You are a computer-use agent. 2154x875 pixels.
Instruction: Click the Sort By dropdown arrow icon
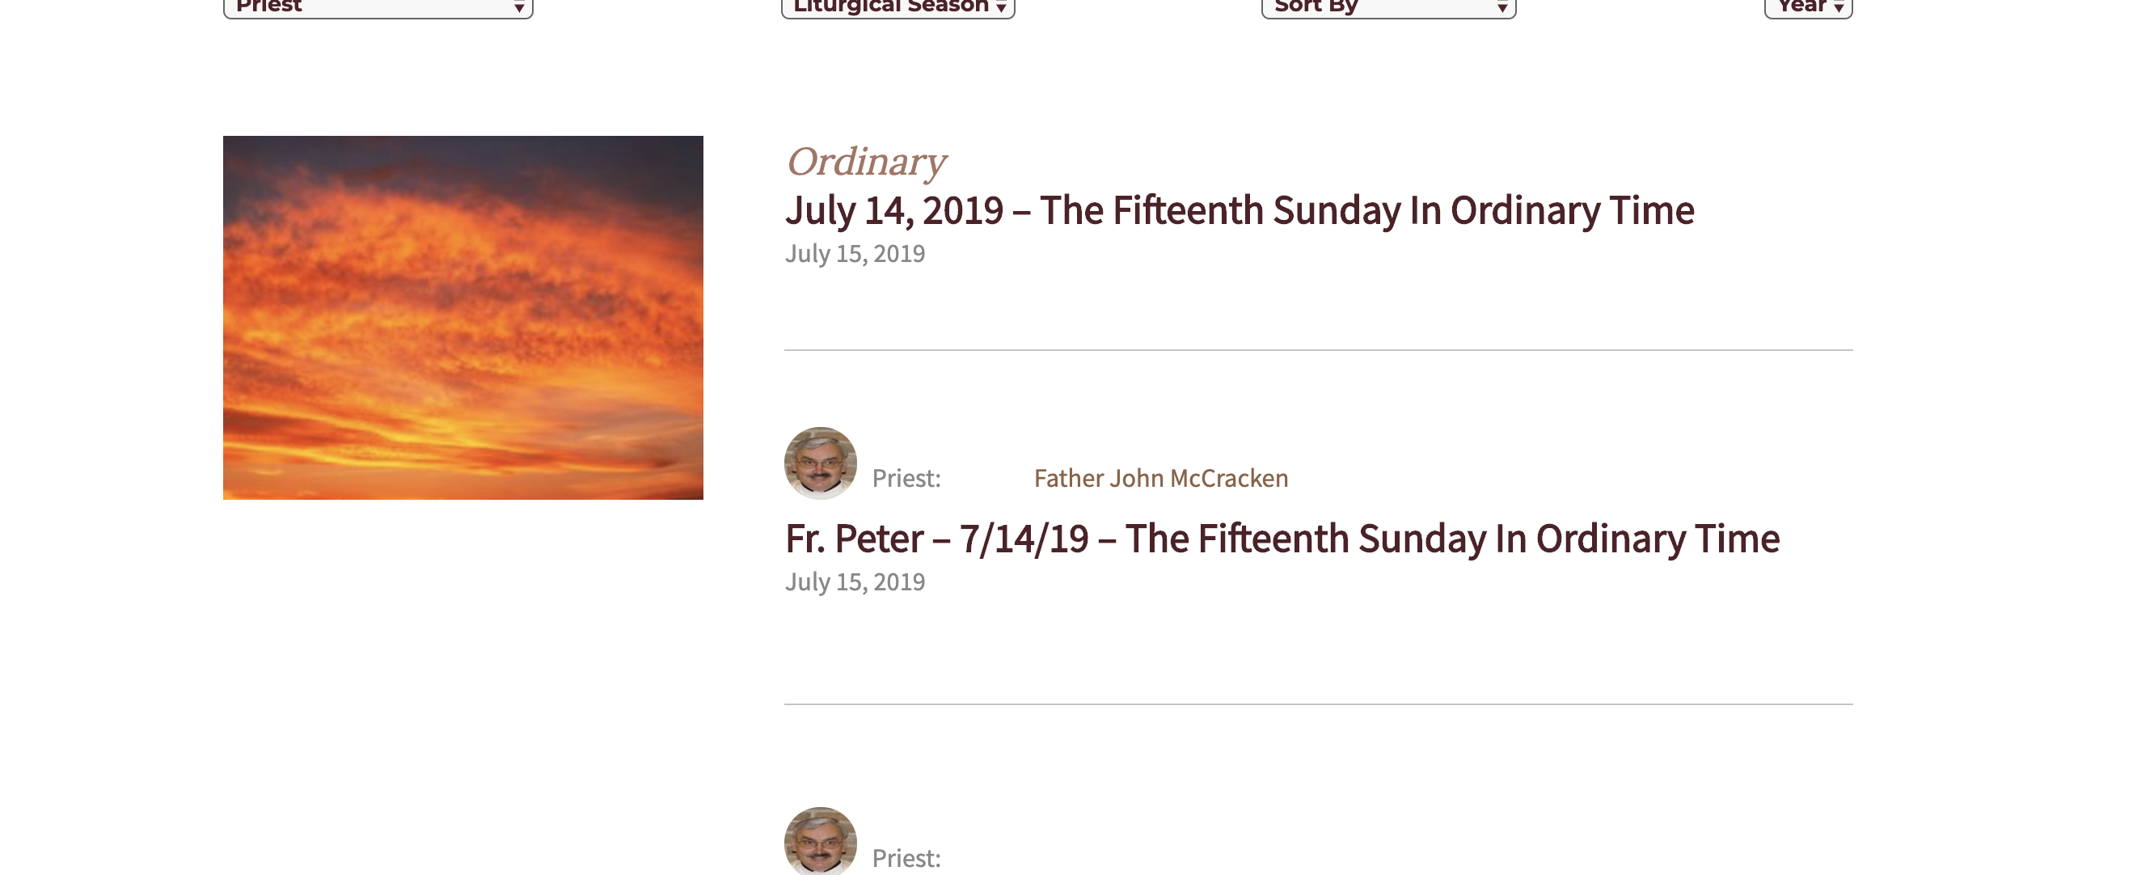click(1501, 7)
